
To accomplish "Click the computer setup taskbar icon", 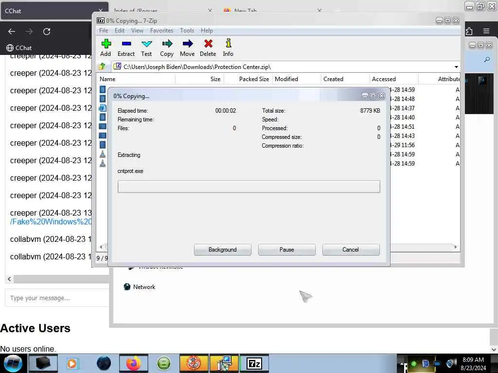I will point(224,363).
